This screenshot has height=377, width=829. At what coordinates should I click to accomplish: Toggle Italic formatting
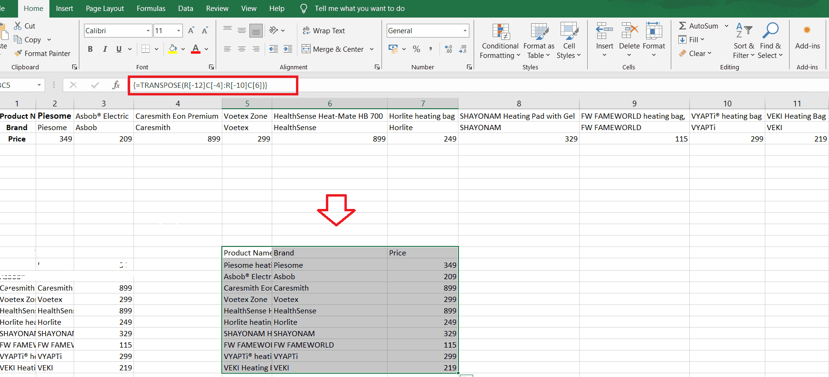[x=105, y=49]
